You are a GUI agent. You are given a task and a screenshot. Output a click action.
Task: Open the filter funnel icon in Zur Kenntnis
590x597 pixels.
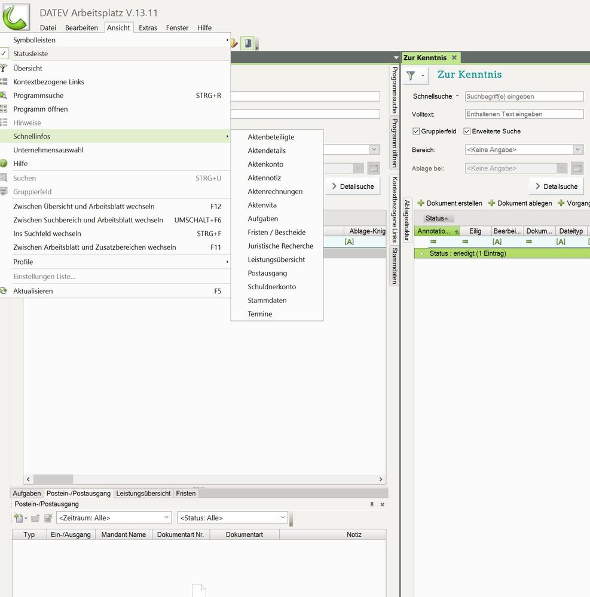pos(411,75)
